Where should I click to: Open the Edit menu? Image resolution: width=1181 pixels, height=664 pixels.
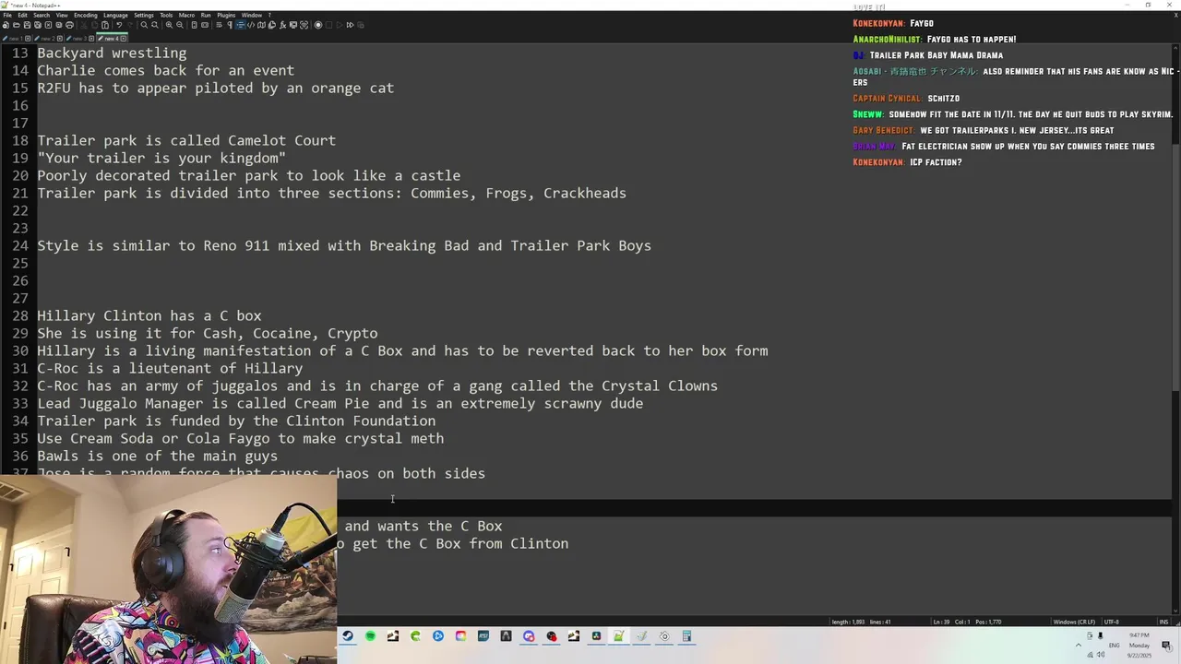tap(22, 15)
